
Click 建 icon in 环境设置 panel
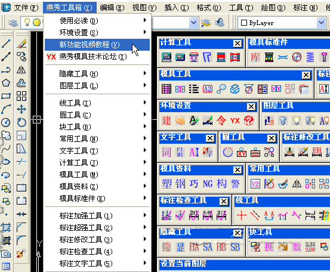pyautogui.click(x=166, y=120)
